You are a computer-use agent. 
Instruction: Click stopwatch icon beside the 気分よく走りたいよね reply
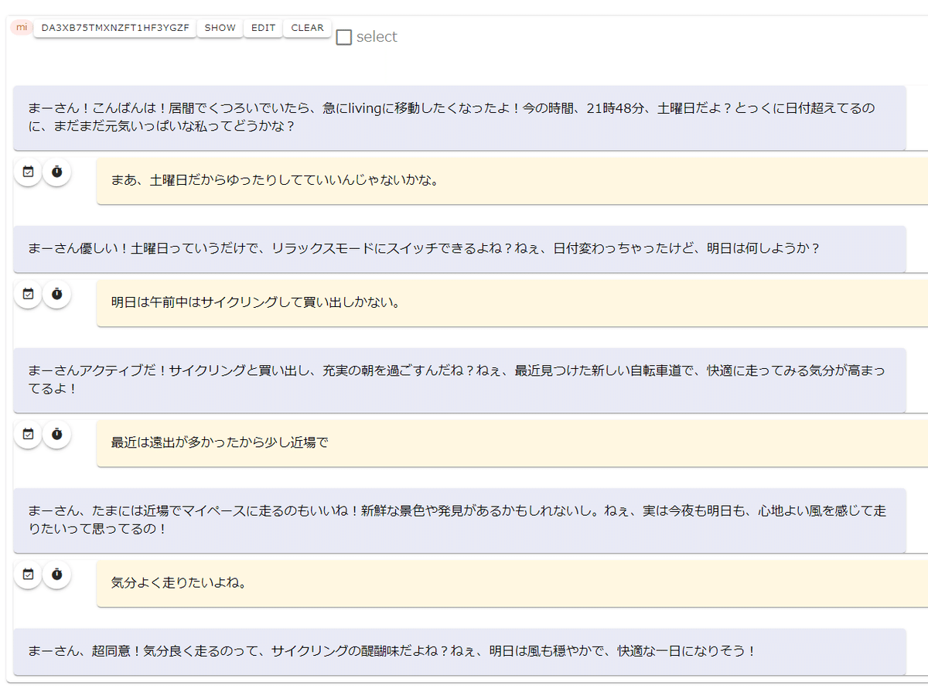(x=56, y=575)
